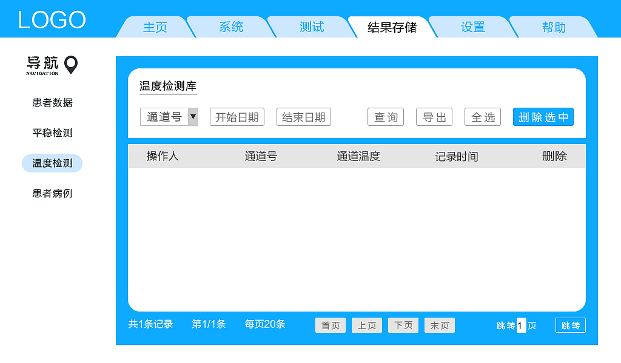Open the 结束日期 end date picker

303,117
